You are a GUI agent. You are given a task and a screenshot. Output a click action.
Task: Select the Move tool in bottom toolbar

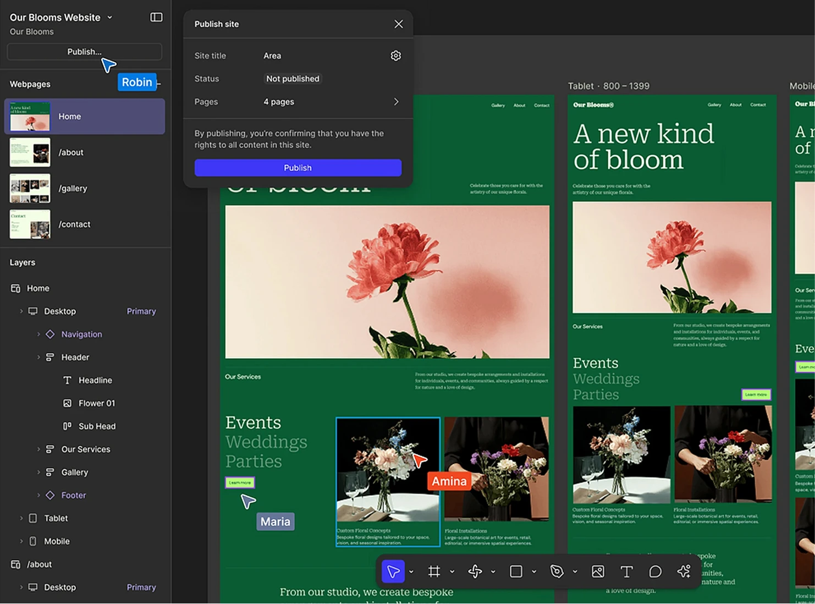(x=393, y=572)
